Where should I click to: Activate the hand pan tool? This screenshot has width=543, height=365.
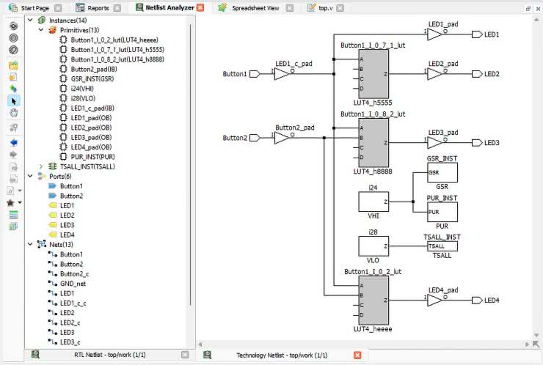[x=13, y=113]
